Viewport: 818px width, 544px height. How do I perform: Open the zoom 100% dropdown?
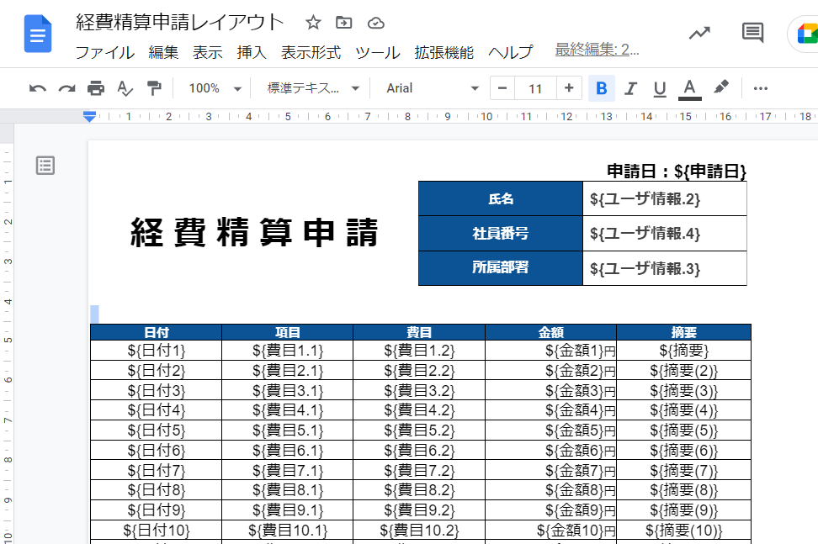[215, 88]
